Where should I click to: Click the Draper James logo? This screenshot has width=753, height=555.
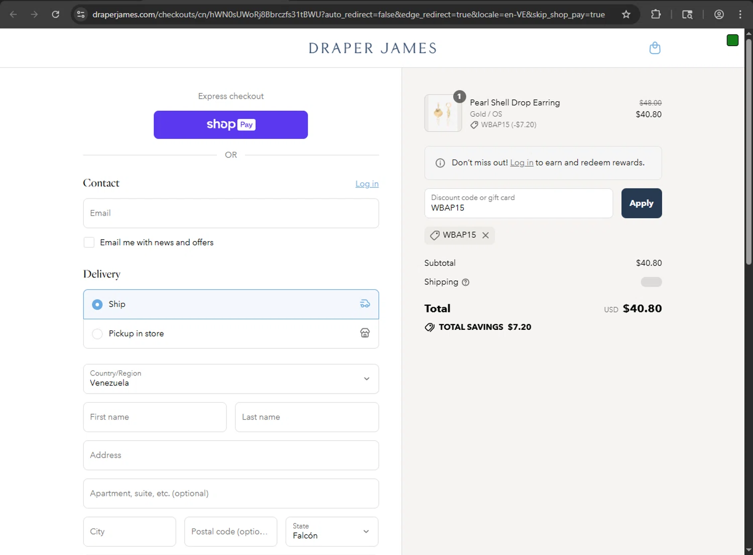point(372,48)
